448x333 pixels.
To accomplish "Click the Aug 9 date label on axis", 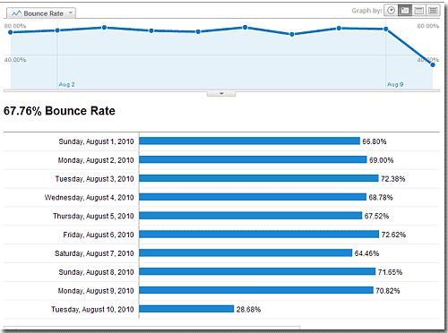I will (395, 84).
